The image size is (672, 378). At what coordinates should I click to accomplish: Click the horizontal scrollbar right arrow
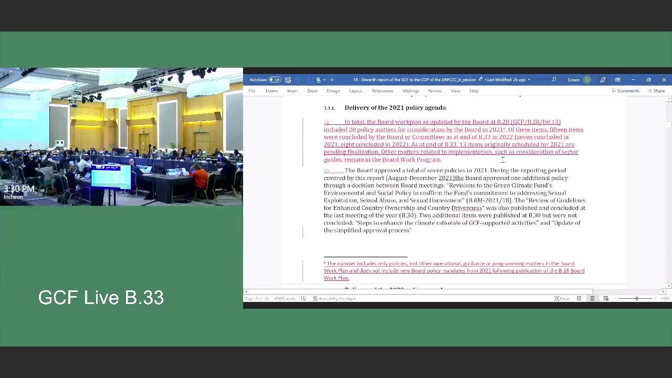(x=663, y=291)
